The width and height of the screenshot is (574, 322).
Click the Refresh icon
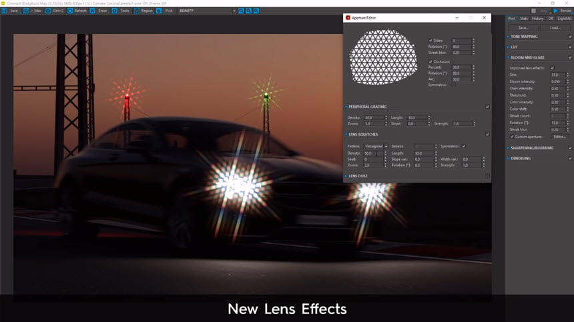70,11
